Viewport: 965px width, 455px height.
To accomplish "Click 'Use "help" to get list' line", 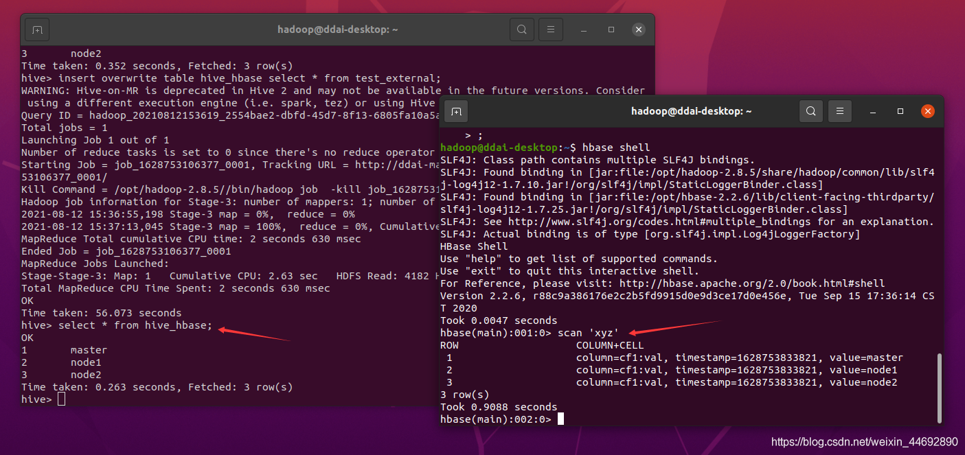I will click(x=579, y=259).
